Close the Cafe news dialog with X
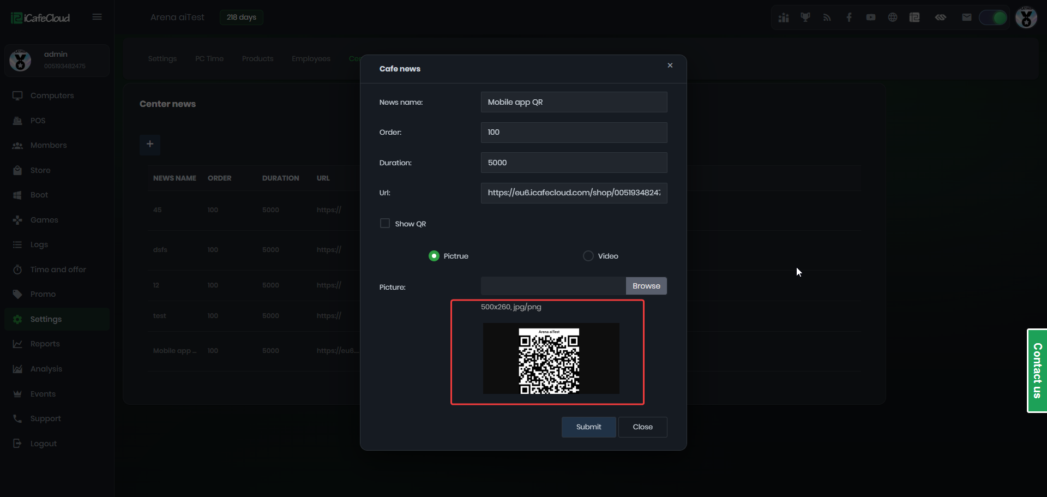The height and width of the screenshot is (497, 1047). click(x=670, y=65)
